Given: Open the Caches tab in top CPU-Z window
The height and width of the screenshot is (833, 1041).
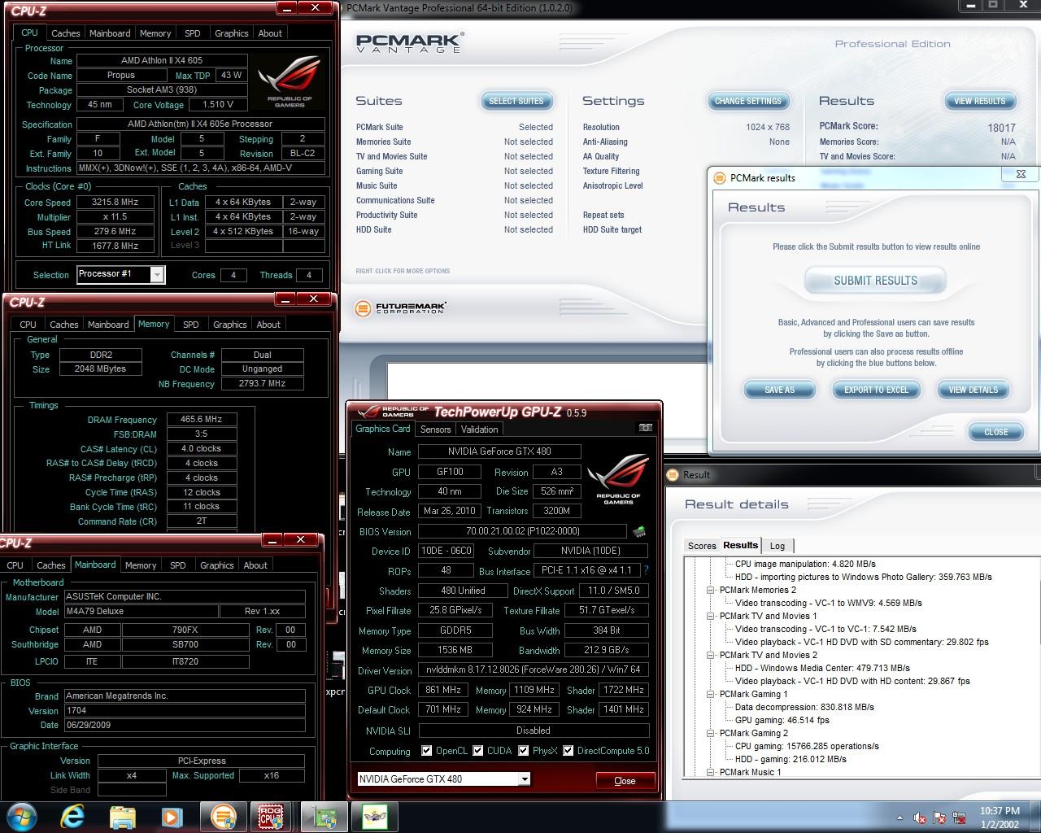Looking at the screenshot, I should 66,33.
